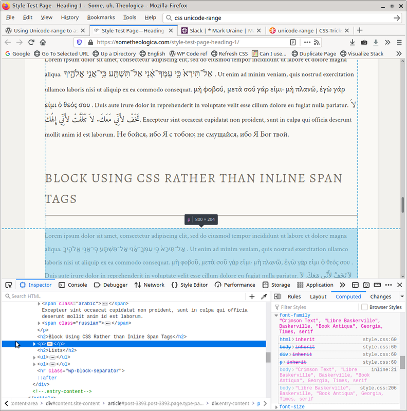This screenshot has height=411, width=407.
Task: Click the RSS feed icon
Action: (317, 42)
